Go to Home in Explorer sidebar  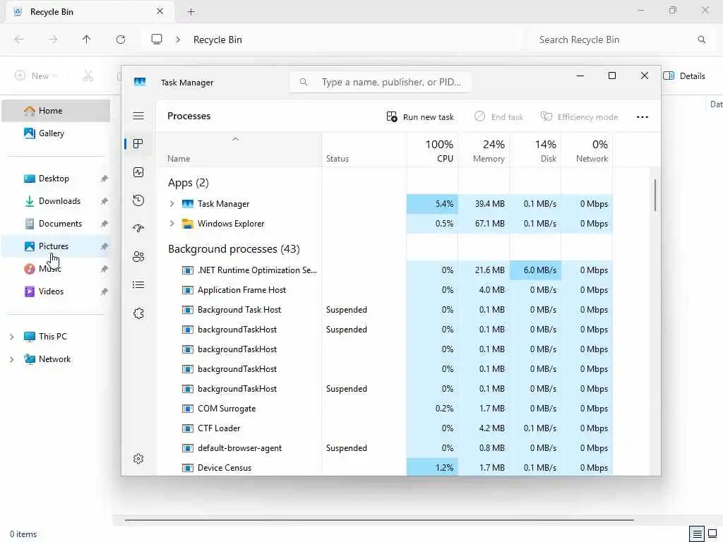pos(56,111)
